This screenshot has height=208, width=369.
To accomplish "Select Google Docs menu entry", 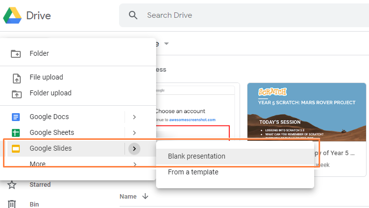I will click(x=49, y=117).
